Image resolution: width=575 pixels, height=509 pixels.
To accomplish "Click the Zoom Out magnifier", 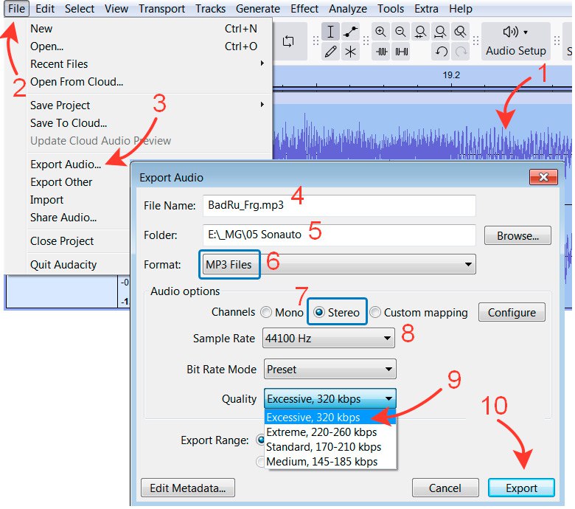I will click(x=400, y=32).
